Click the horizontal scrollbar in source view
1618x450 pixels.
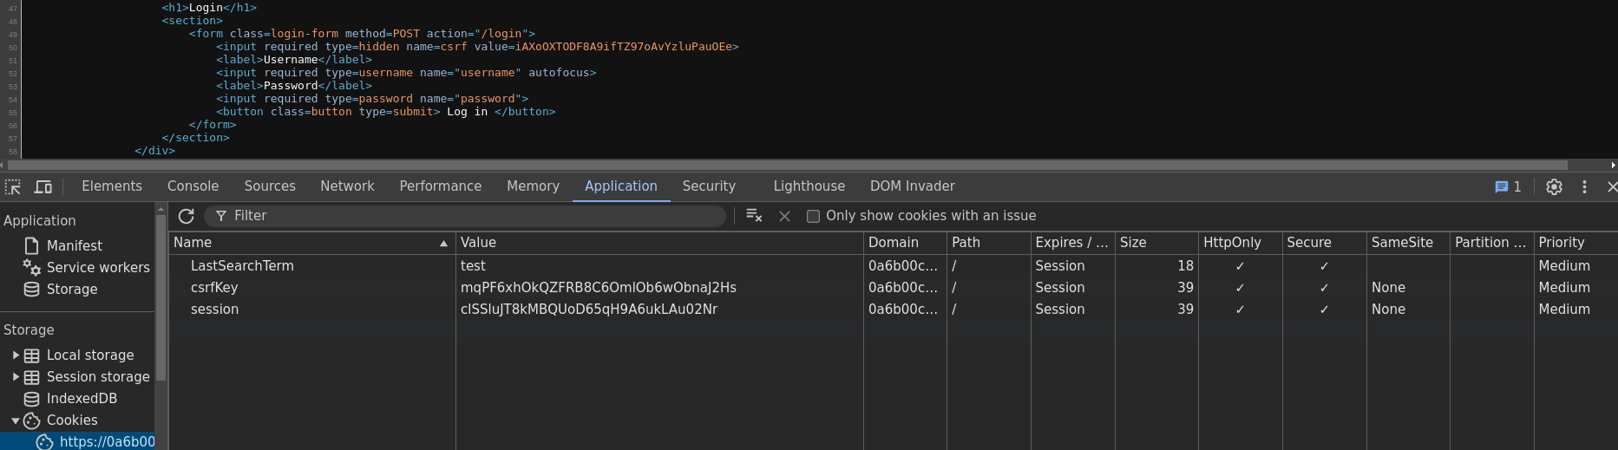(781, 165)
